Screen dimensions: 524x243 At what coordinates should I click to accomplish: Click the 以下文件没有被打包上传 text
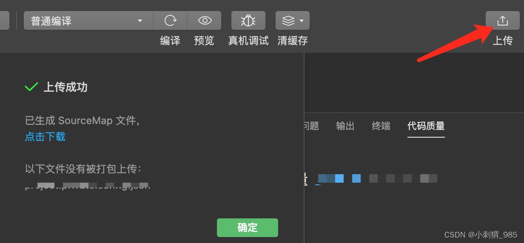tap(83, 169)
